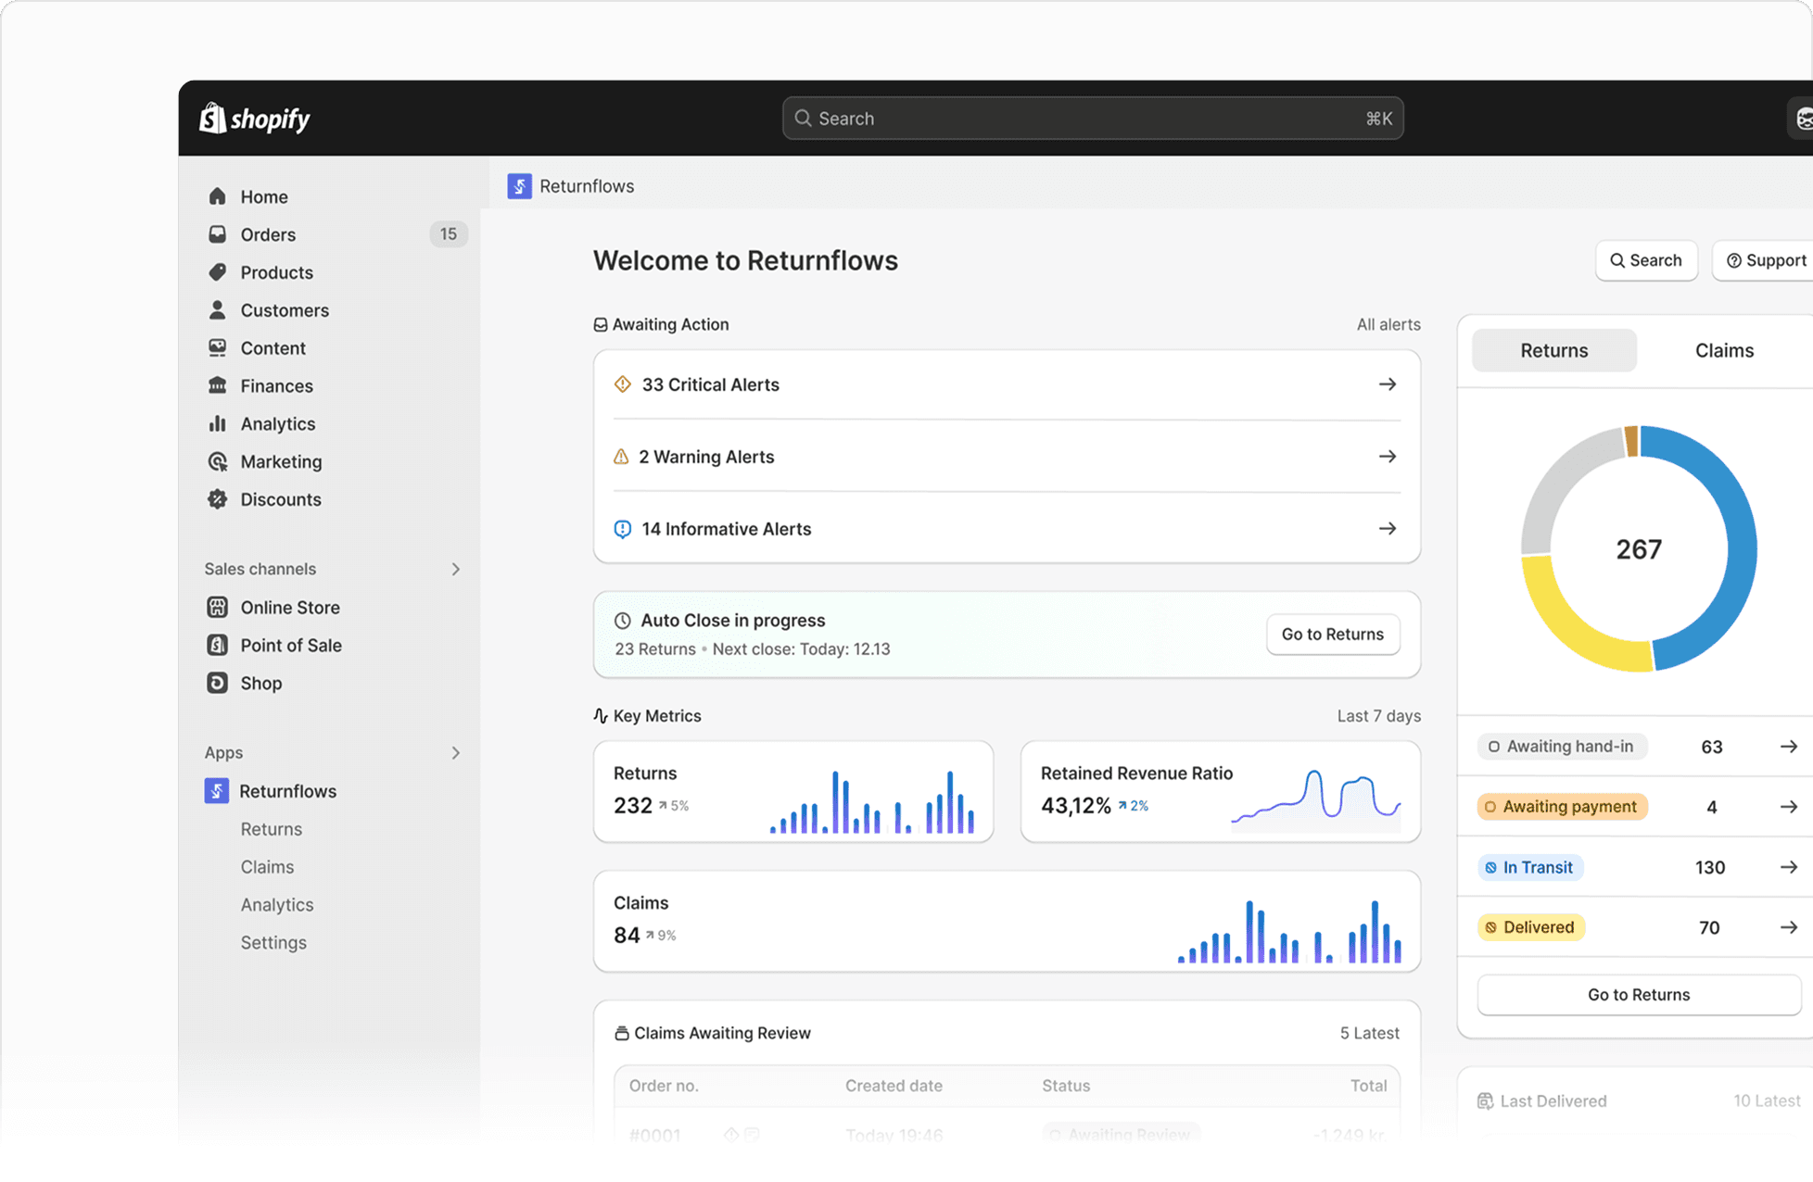This screenshot has width=1813, height=1182.
Task: Click the Finances bank icon
Action: tap(217, 385)
